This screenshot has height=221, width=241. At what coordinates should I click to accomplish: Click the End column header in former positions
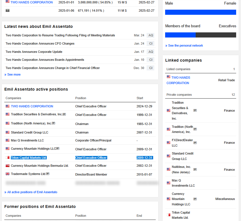pyautogui.click(x=139, y=216)
